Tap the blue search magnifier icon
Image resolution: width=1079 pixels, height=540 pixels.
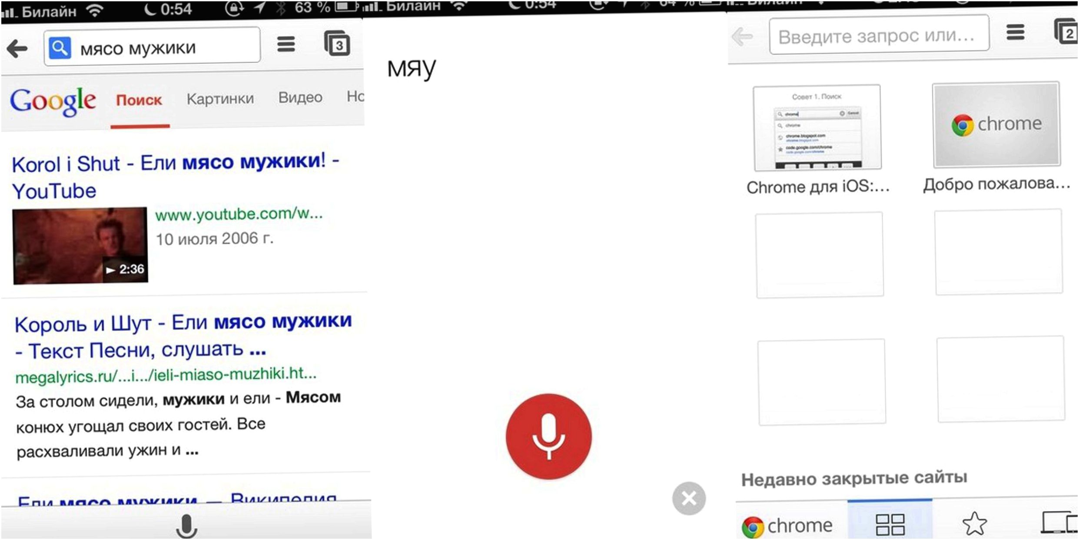click(60, 47)
